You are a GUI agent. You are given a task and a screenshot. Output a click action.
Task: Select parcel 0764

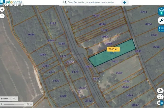149,24
